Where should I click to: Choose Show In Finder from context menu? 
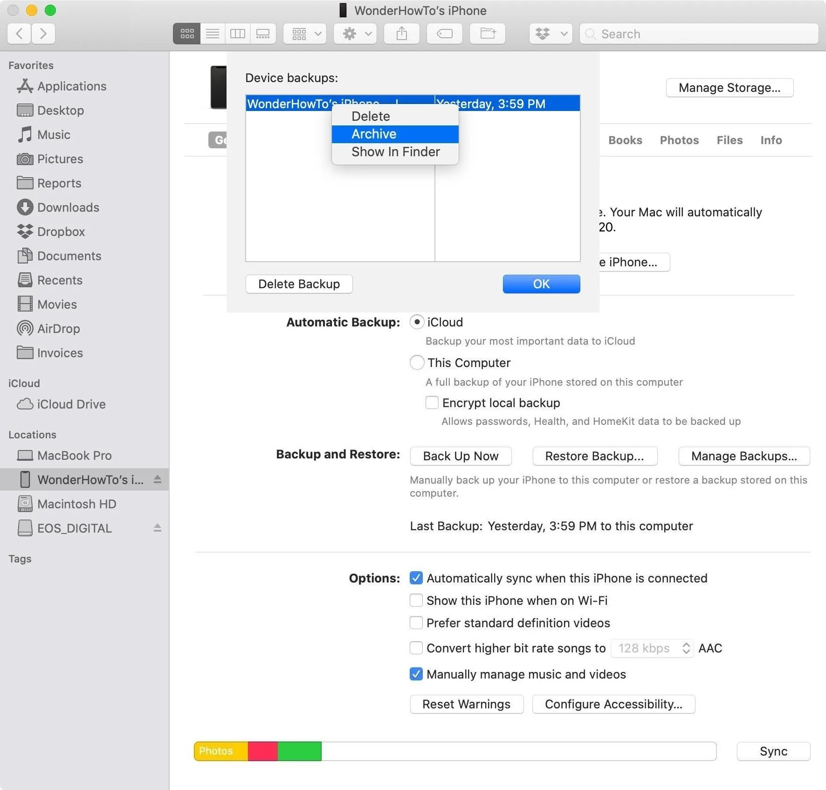[395, 152]
